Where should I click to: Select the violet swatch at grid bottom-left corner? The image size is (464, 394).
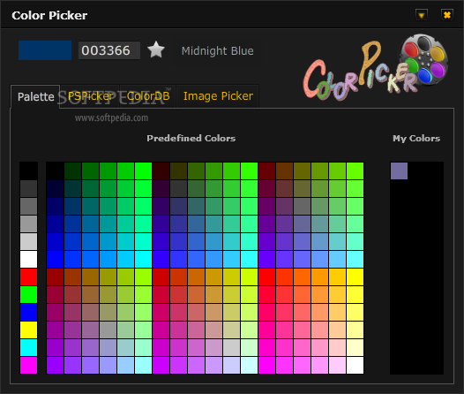tap(55, 365)
